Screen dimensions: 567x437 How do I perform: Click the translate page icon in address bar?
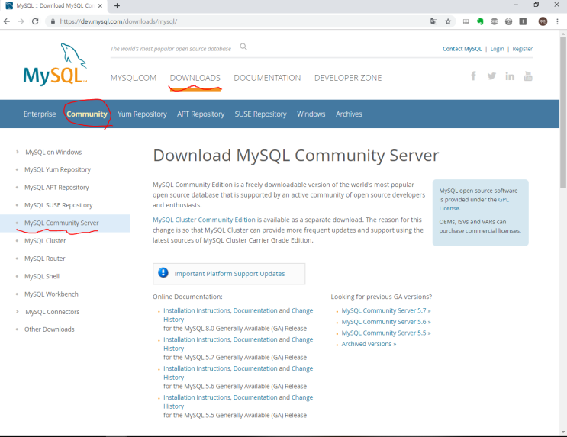[433, 21]
